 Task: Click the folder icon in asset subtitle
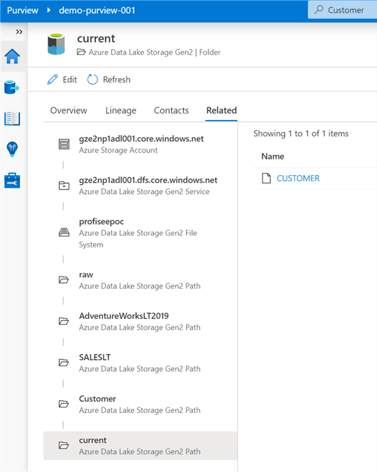(81, 52)
